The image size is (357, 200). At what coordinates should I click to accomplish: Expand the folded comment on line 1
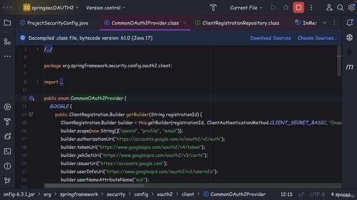click(37, 49)
